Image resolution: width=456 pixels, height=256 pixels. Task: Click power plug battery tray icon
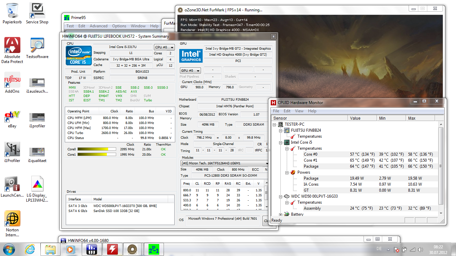point(405,250)
